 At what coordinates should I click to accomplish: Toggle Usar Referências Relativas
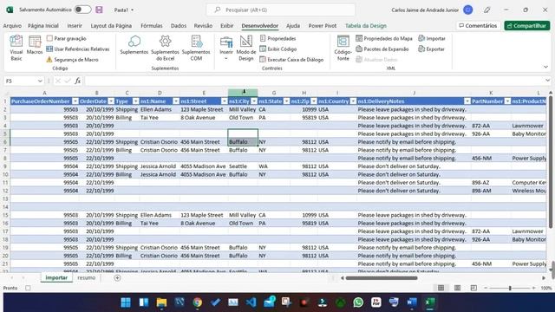coord(78,49)
